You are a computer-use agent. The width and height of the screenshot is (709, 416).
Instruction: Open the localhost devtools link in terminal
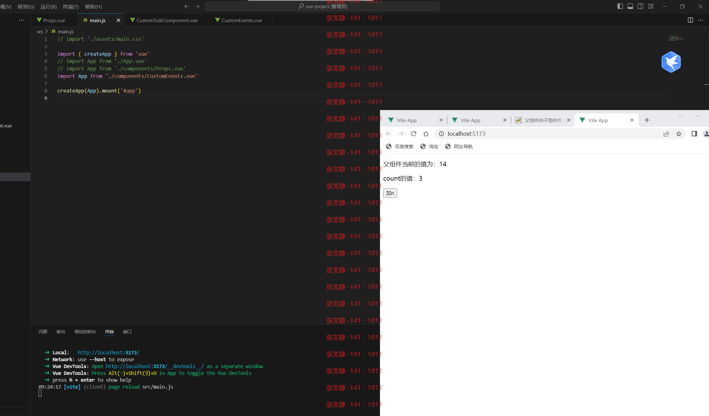point(155,366)
